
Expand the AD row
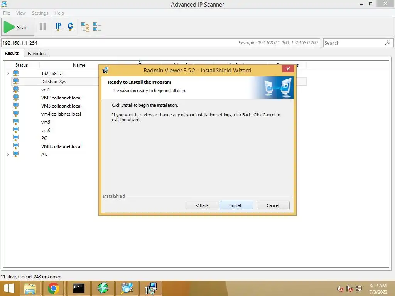point(8,154)
